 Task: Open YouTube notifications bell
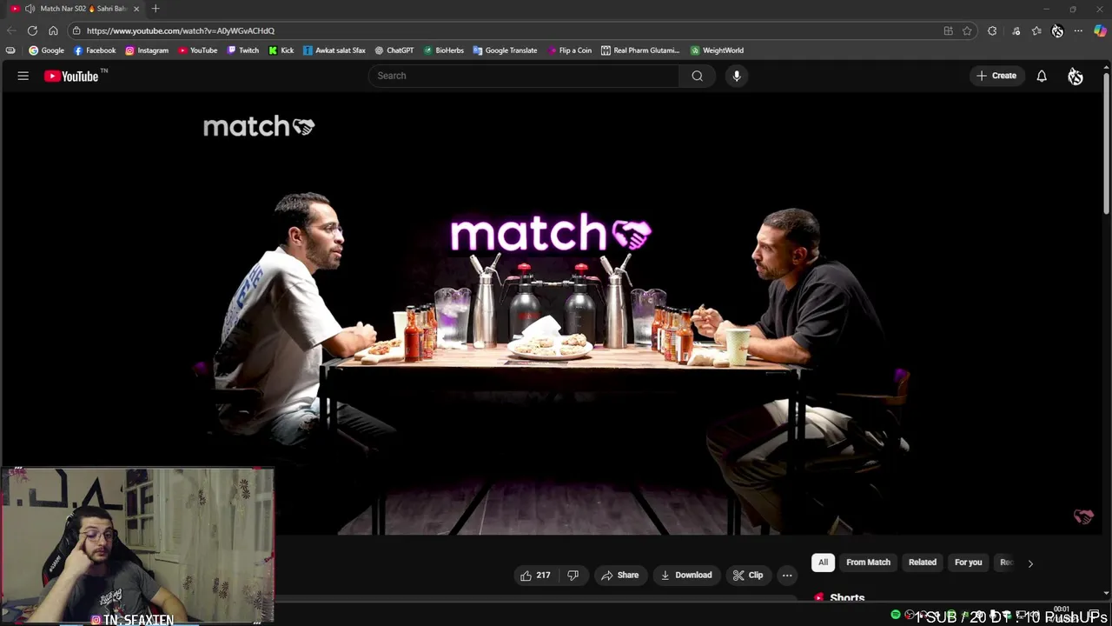click(x=1042, y=76)
